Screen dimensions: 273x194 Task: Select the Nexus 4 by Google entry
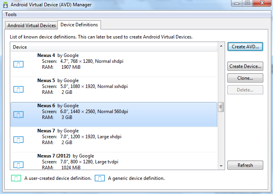pyautogui.click(x=114, y=64)
